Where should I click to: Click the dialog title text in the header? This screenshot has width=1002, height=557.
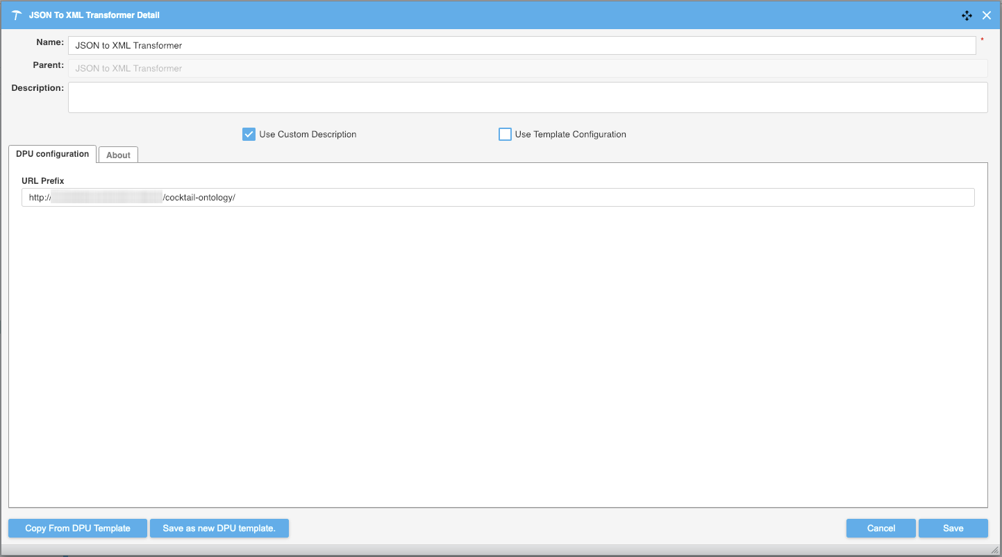(94, 15)
